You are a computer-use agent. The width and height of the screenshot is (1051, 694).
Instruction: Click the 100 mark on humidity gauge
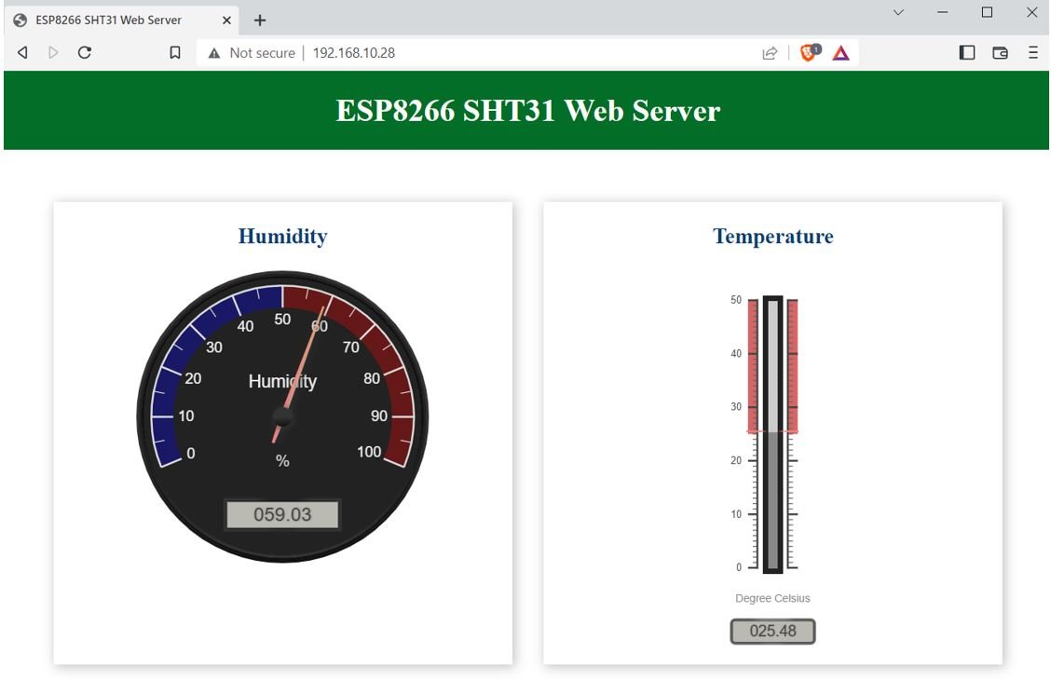click(x=369, y=452)
